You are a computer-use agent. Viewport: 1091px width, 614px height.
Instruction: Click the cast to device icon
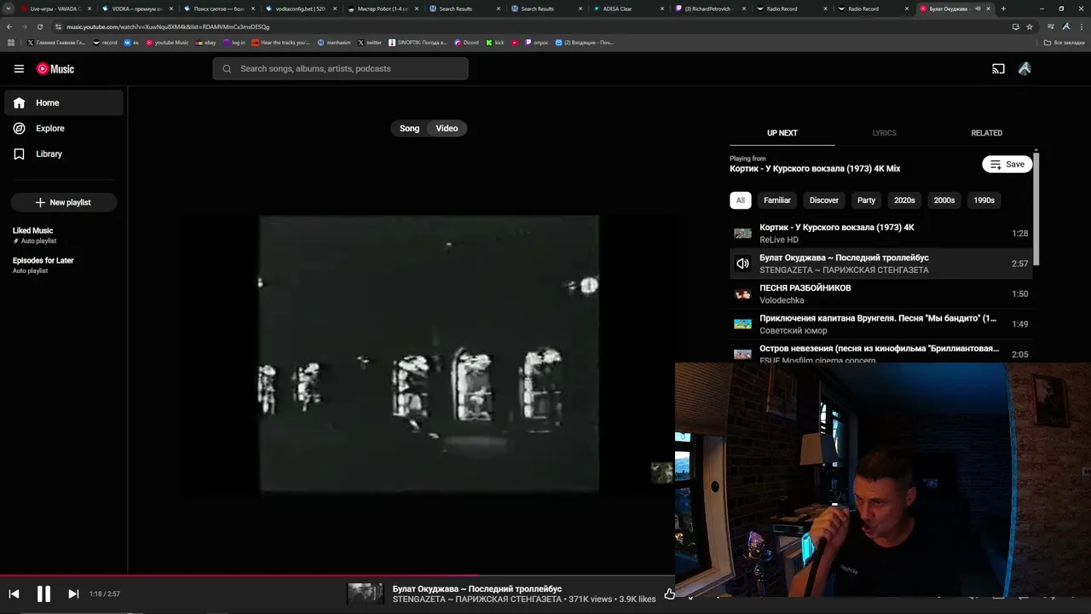coord(998,69)
